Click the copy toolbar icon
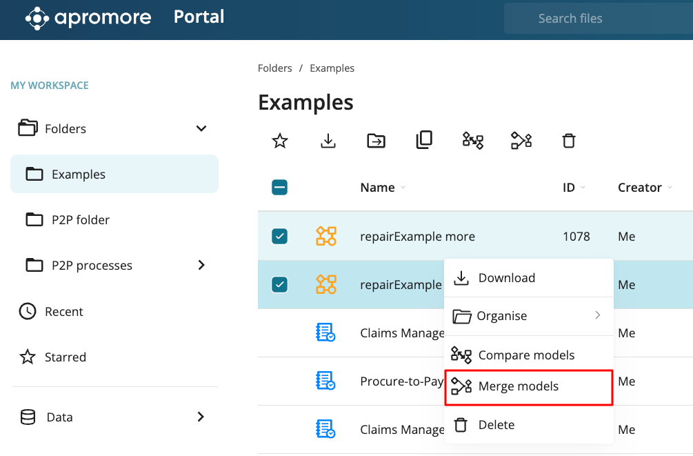 click(424, 141)
